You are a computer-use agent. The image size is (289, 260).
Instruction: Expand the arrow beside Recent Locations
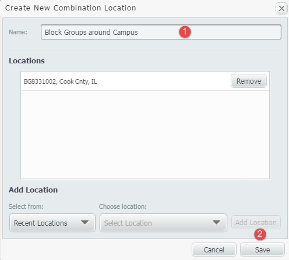84,223
